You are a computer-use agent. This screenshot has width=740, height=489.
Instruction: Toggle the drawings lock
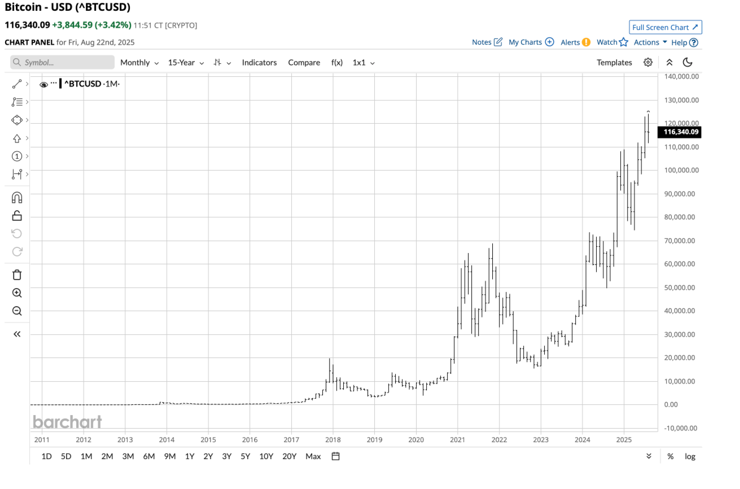tap(17, 215)
